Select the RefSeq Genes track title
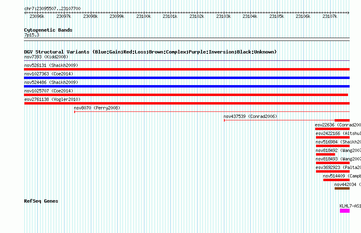361x233 pixels. pyautogui.click(x=41, y=201)
